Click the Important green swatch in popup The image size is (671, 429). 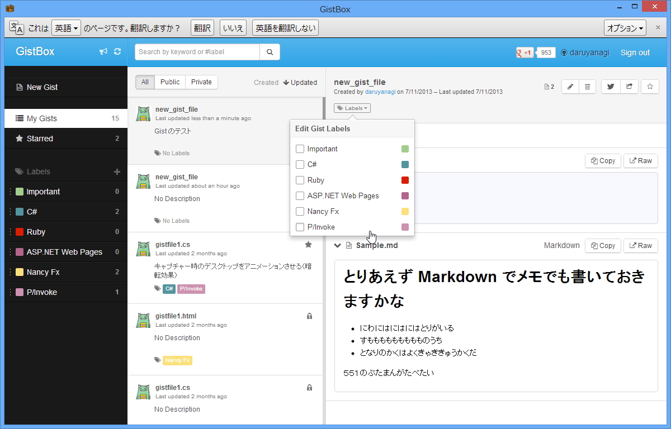pos(405,149)
